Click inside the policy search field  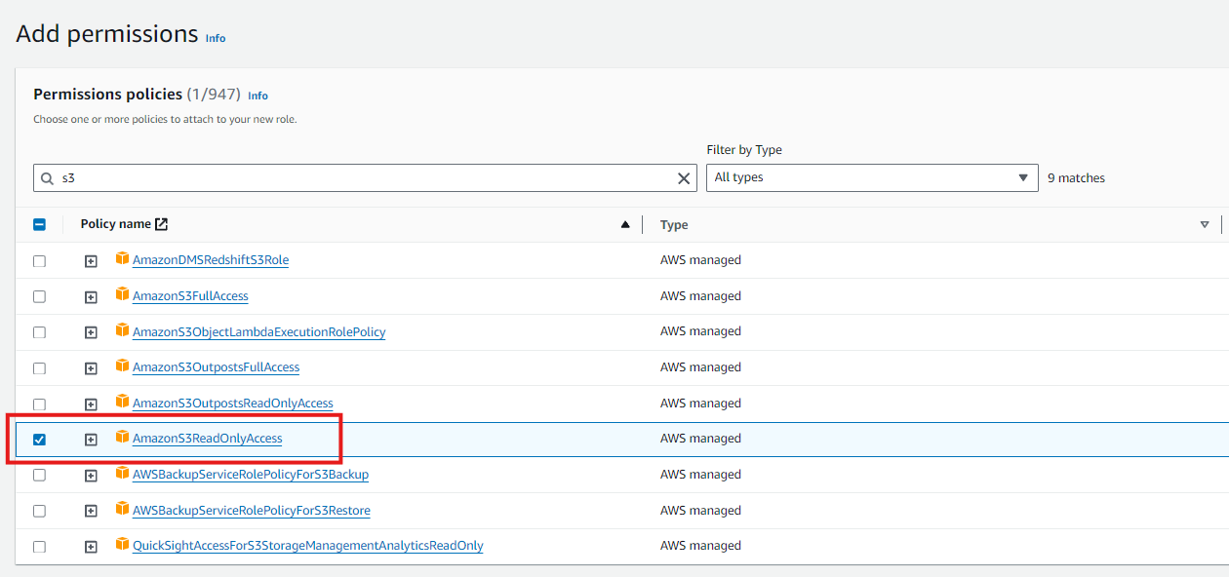(x=361, y=178)
